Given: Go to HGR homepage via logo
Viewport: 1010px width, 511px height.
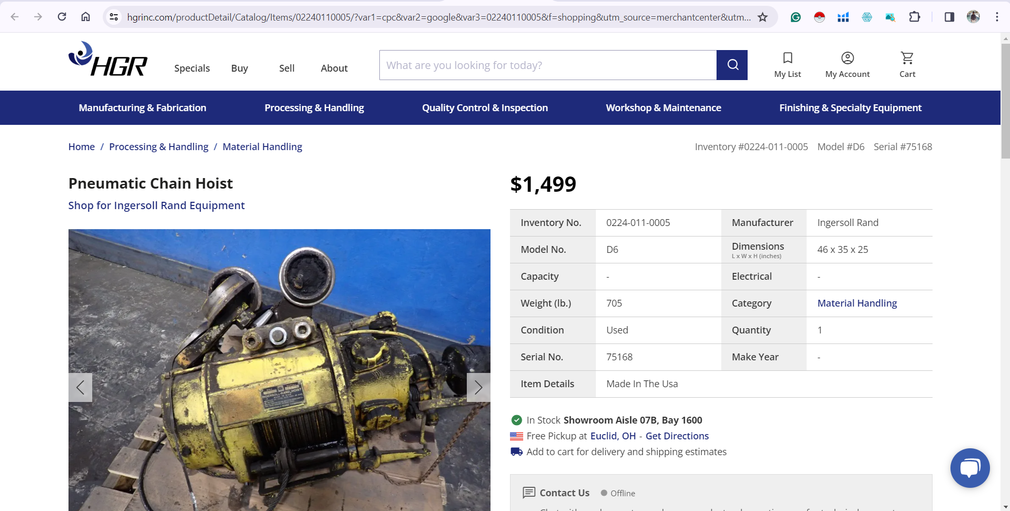Looking at the screenshot, I should click(108, 59).
